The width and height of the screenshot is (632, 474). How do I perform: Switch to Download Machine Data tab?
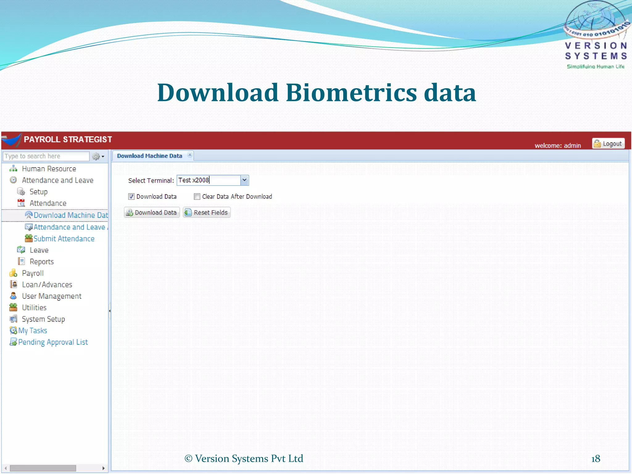tap(150, 156)
